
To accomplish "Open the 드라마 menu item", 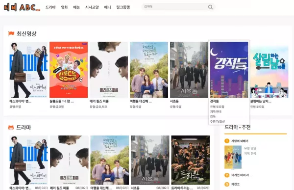I will pos(50,7).
